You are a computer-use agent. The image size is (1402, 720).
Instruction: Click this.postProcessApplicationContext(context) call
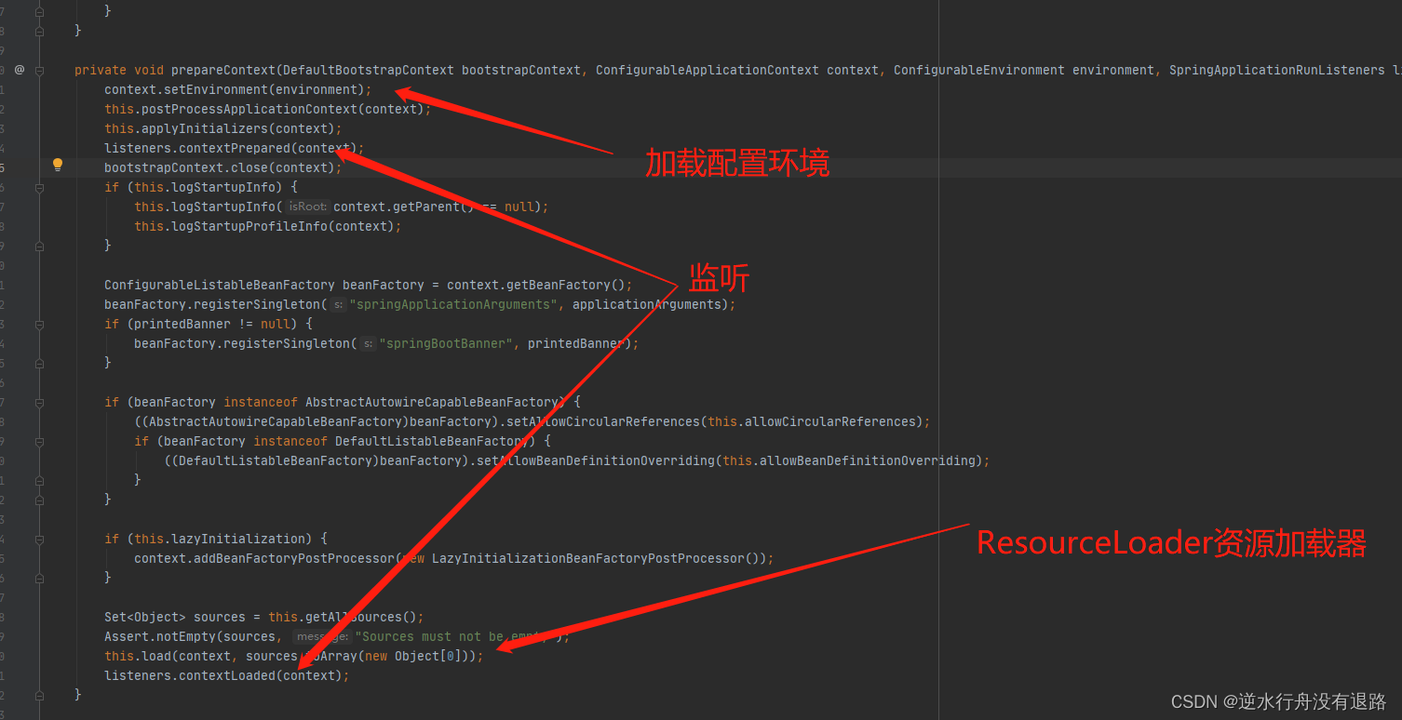268,109
